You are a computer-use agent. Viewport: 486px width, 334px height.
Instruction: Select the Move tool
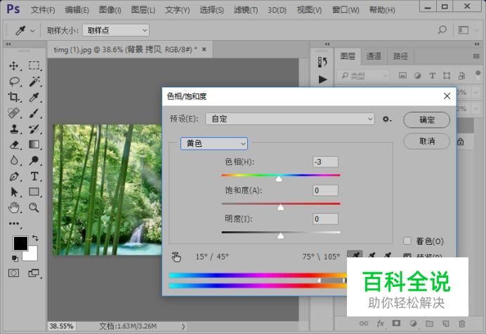(13, 65)
